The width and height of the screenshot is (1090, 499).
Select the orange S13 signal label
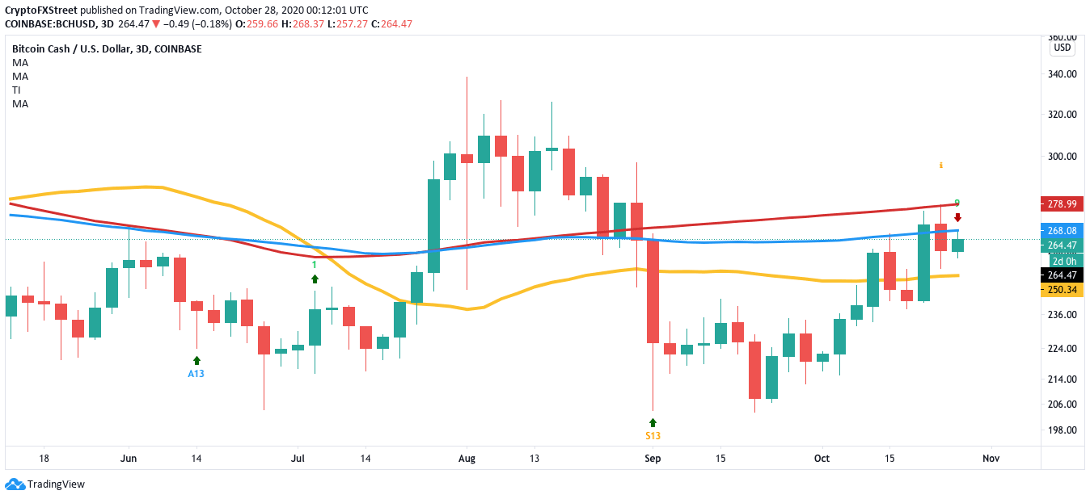(653, 436)
